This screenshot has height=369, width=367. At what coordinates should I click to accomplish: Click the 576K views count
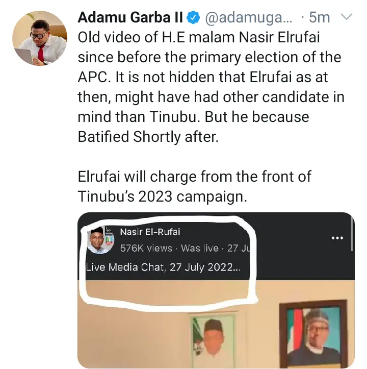(146, 249)
